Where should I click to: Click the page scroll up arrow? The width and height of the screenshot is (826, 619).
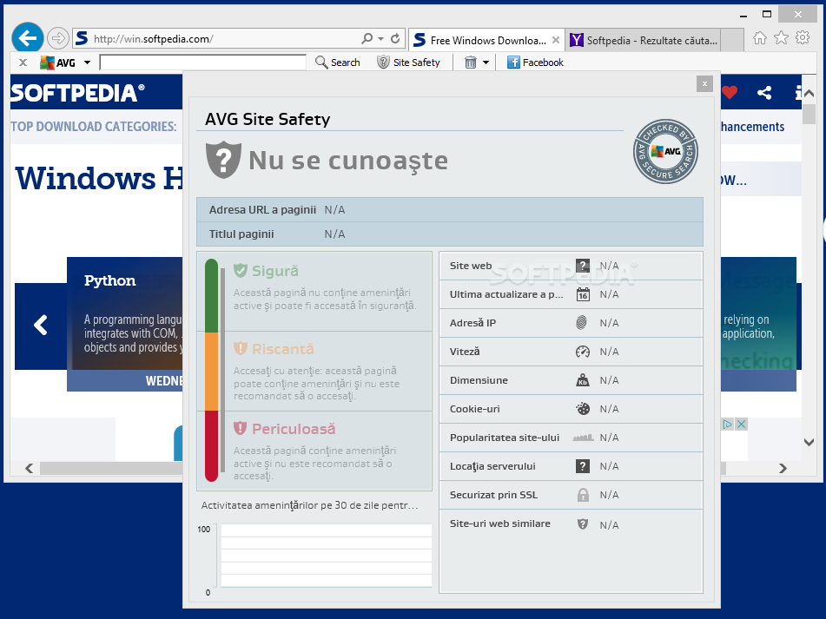point(809,93)
